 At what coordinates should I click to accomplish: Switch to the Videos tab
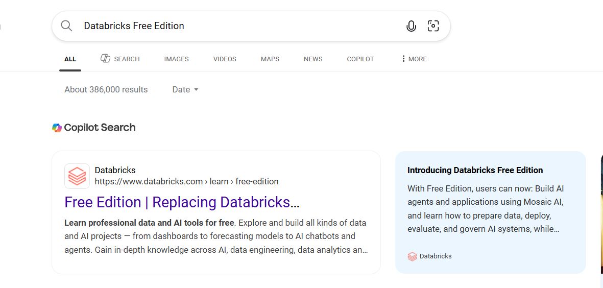point(225,59)
